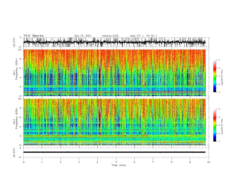Click the ch.1 spectrogram plot

click(114, 73)
